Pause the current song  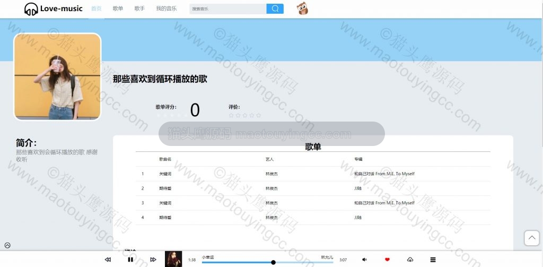pos(130,260)
